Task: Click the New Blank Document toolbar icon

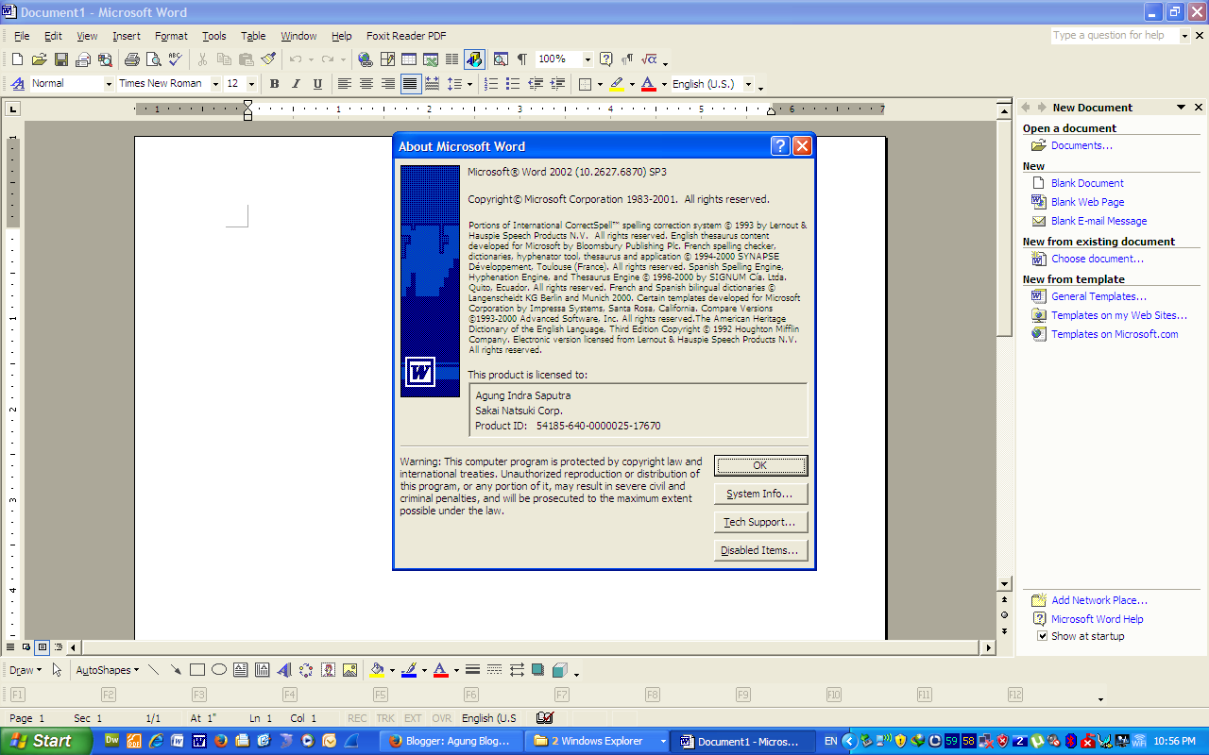Action: 17,59
